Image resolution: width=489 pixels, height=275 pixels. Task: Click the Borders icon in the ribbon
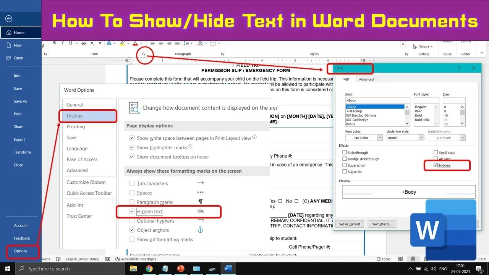pos(213,43)
